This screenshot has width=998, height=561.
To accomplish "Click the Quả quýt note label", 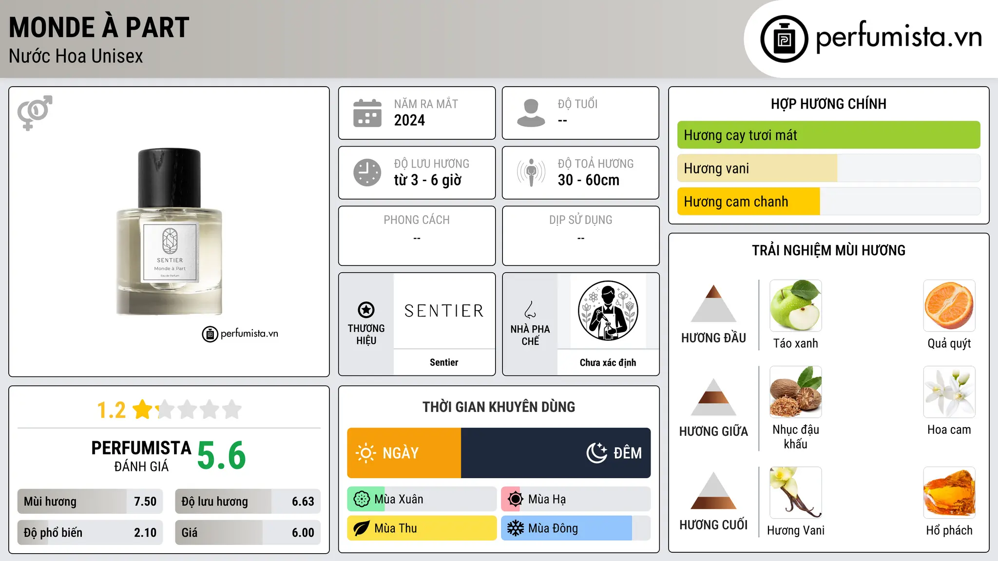I will coord(949,343).
